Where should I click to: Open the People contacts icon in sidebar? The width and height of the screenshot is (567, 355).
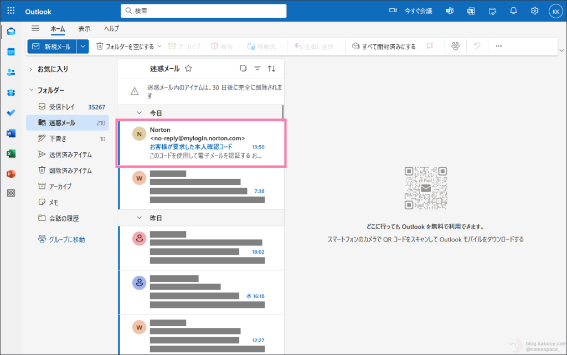(x=11, y=72)
